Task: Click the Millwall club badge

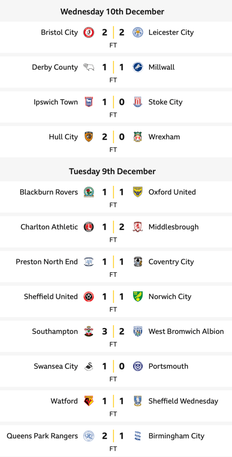Action: click(x=137, y=67)
